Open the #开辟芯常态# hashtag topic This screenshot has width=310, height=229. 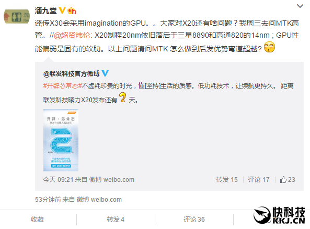pos(63,86)
